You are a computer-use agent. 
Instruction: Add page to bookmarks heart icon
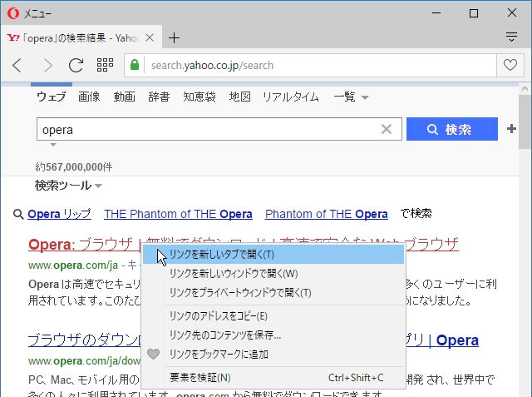[x=510, y=65]
